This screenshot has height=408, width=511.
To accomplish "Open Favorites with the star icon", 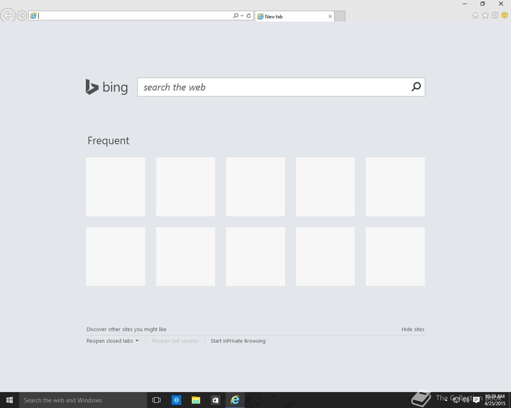I will coord(485,15).
